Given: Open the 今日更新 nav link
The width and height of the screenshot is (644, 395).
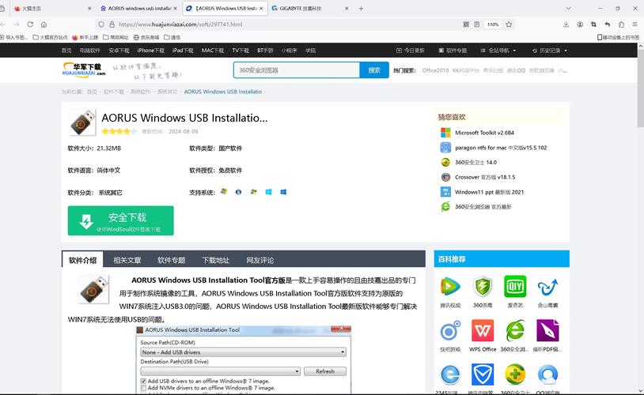Looking at the screenshot, I should pyautogui.click(x=411, y=51).
